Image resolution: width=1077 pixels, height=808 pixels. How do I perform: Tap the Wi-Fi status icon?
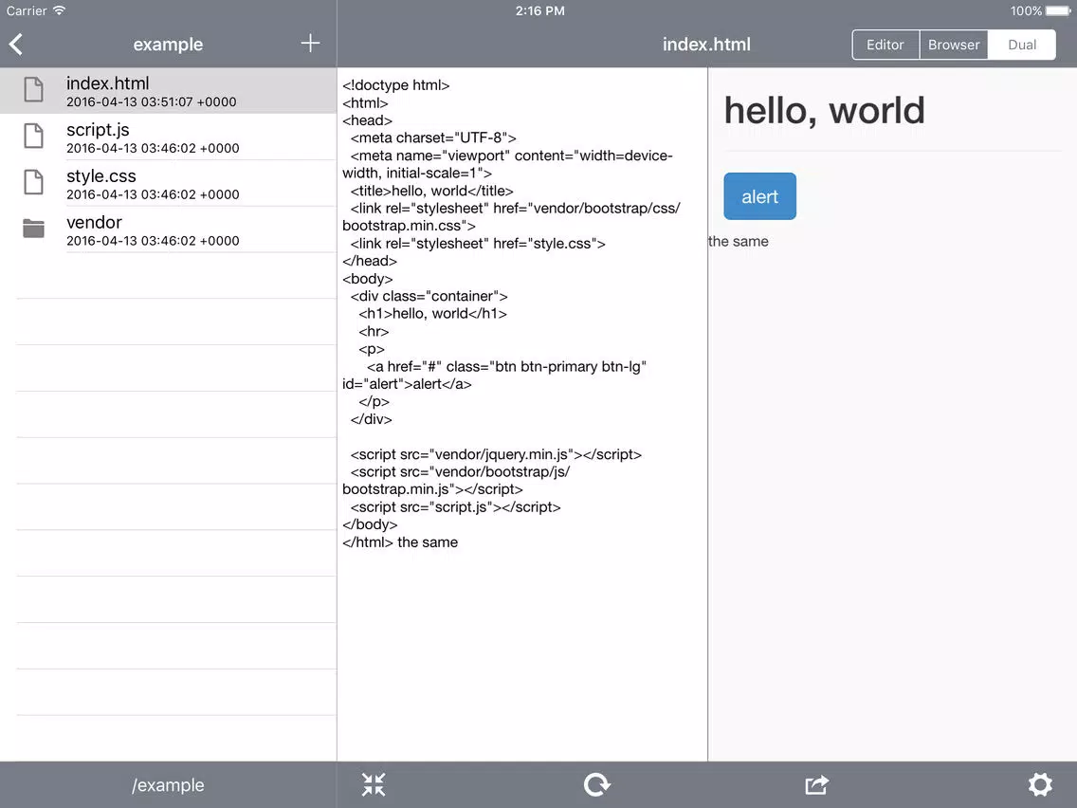click(x=60, y=10)
